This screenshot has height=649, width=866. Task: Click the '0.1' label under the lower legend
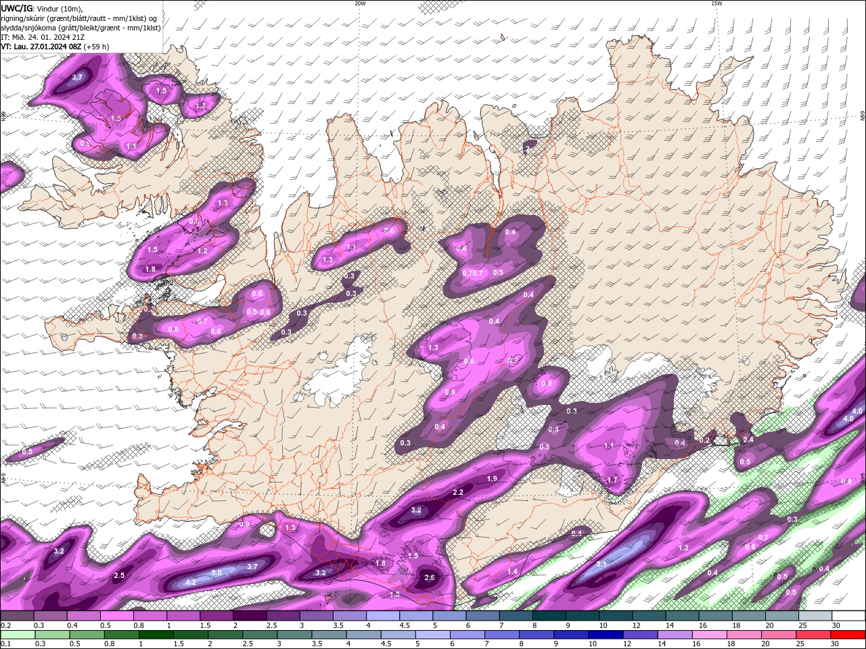(x=5, y=644)
